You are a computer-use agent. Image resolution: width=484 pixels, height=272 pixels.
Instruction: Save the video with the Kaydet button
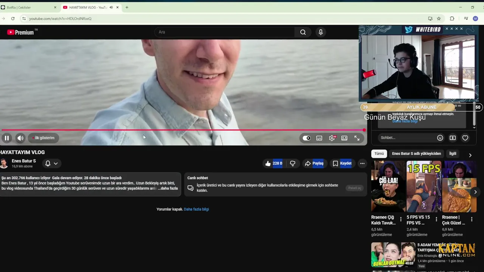[342, 164]
